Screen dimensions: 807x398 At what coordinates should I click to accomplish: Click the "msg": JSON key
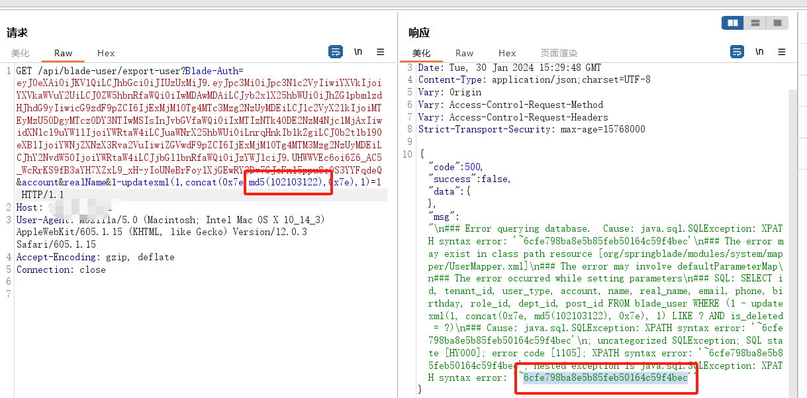[444, 216]
